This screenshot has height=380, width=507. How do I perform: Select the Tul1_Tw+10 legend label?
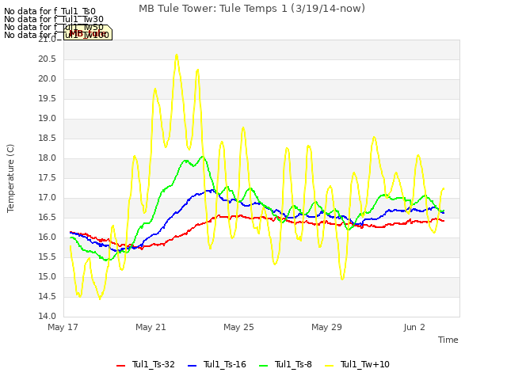click(x=364, y=364)
